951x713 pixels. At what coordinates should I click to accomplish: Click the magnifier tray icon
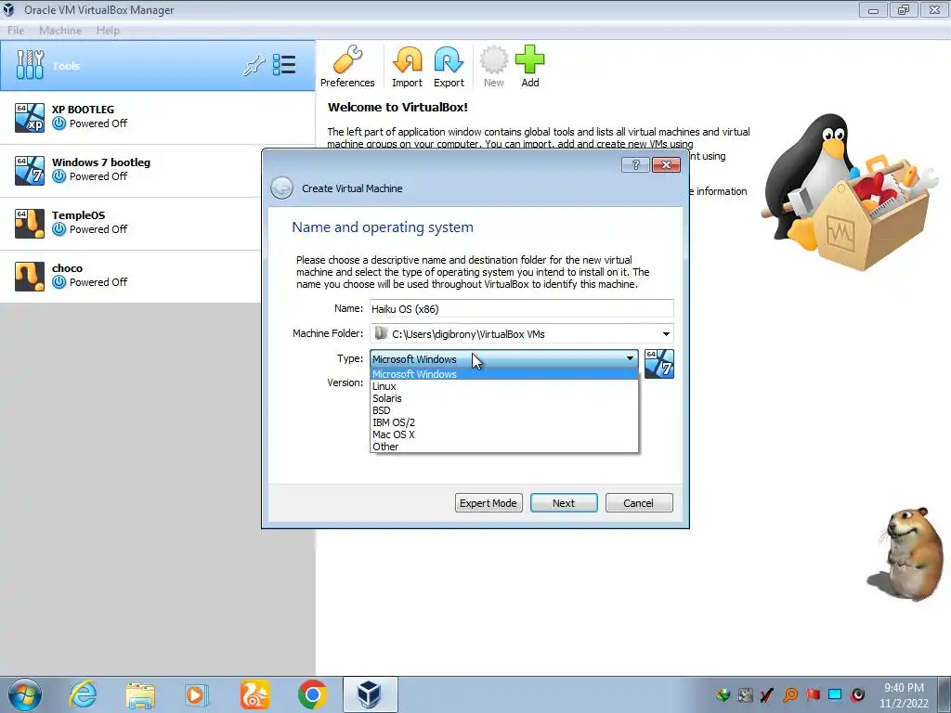(790, 694)
